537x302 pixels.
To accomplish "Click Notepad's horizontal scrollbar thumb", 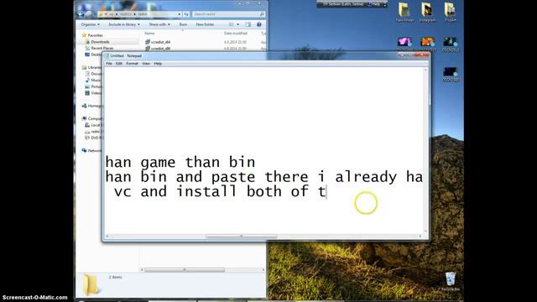I will (241, 237).
